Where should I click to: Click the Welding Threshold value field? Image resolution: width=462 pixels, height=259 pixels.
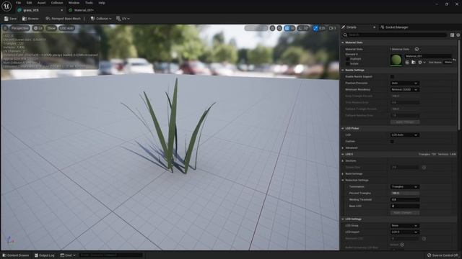tap(404, 200)
